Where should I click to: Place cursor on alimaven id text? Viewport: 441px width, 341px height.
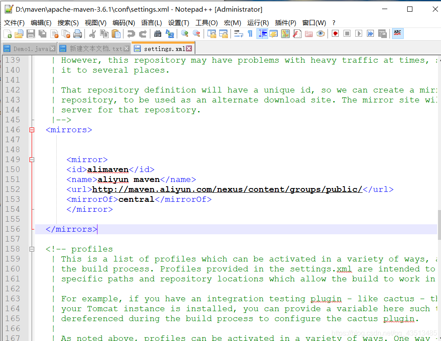108,169
